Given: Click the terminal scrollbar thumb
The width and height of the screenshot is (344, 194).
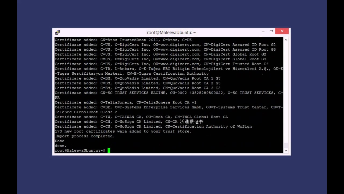Looking at the screenshot, I should coord(286,145).
